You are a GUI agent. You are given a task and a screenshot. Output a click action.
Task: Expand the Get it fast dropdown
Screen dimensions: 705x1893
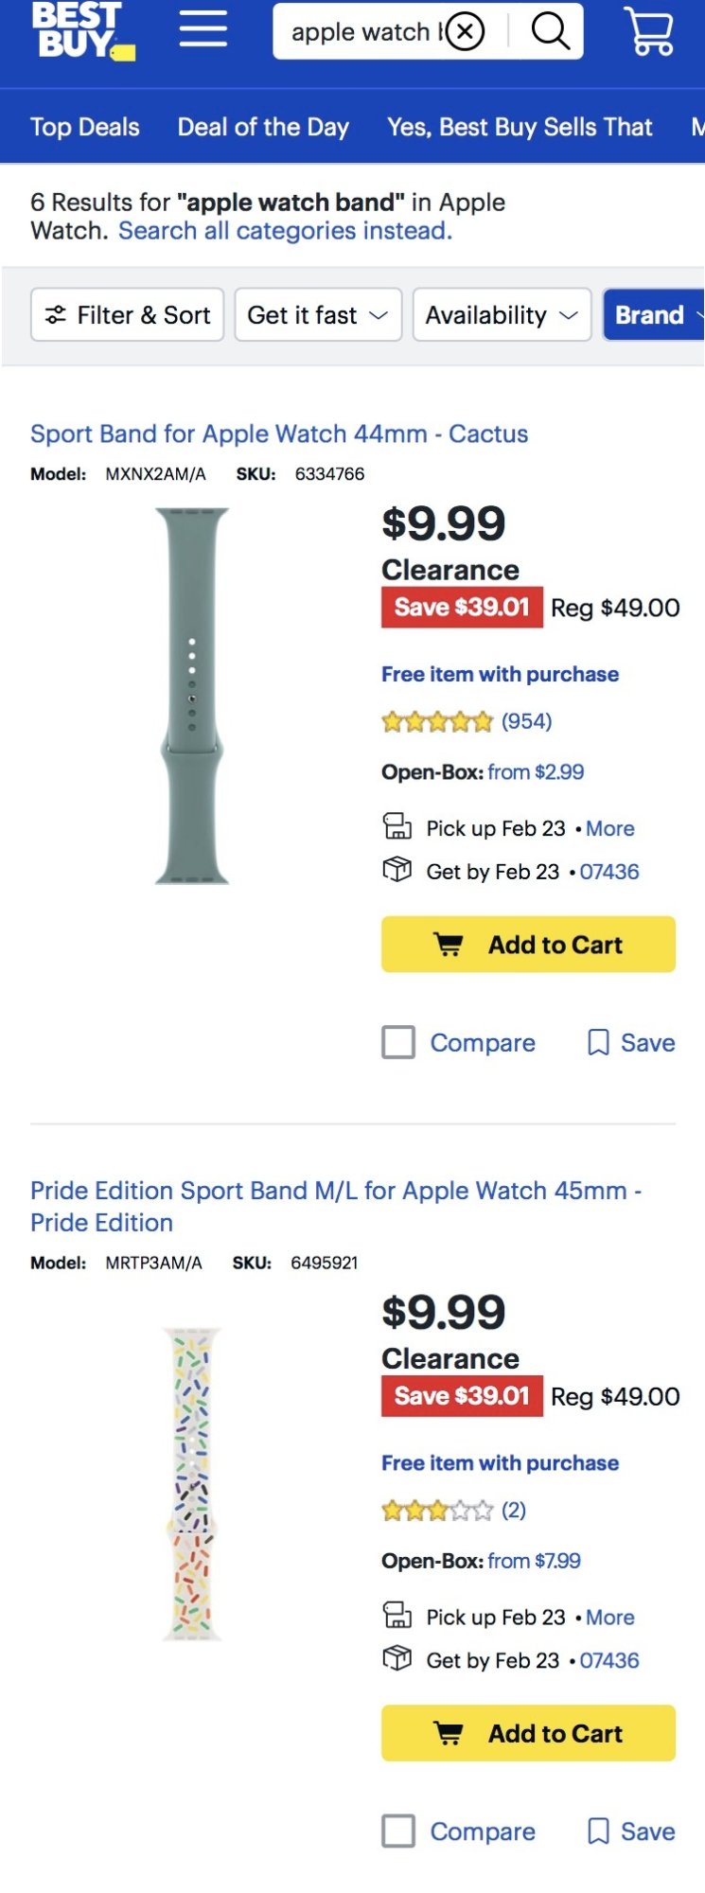(x=318, y=314)
